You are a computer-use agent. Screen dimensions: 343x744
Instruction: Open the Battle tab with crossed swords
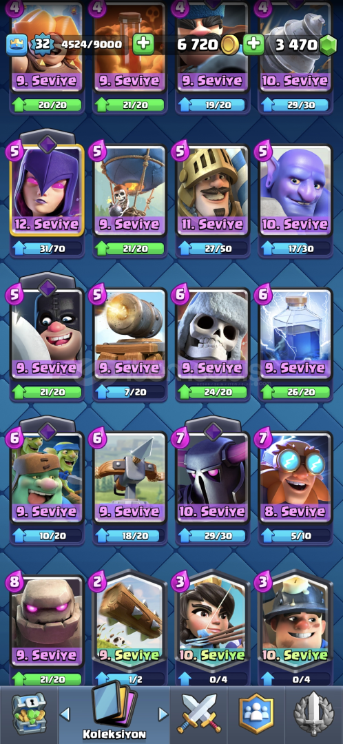coord(199,714)
